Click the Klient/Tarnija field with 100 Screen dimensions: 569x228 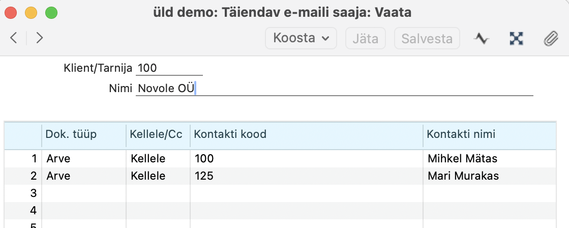point(169,68)
